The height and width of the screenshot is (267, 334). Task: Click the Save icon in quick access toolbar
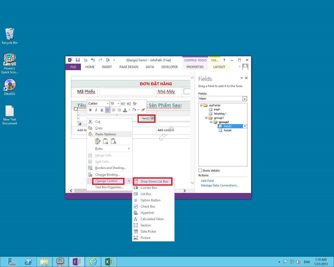77,60
